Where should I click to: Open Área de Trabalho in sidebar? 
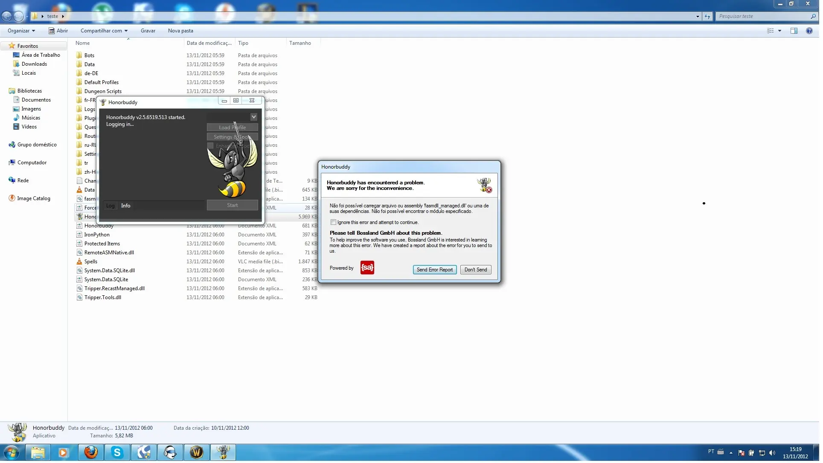(x=41, y=55)
